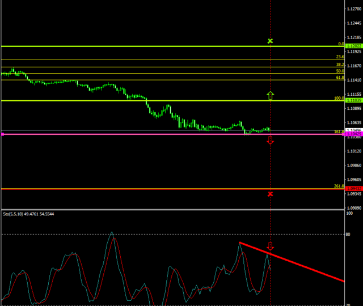363x306 pixels.
Task: Select the Fibonacci 50.0 level label
Action: click(340, 71)
